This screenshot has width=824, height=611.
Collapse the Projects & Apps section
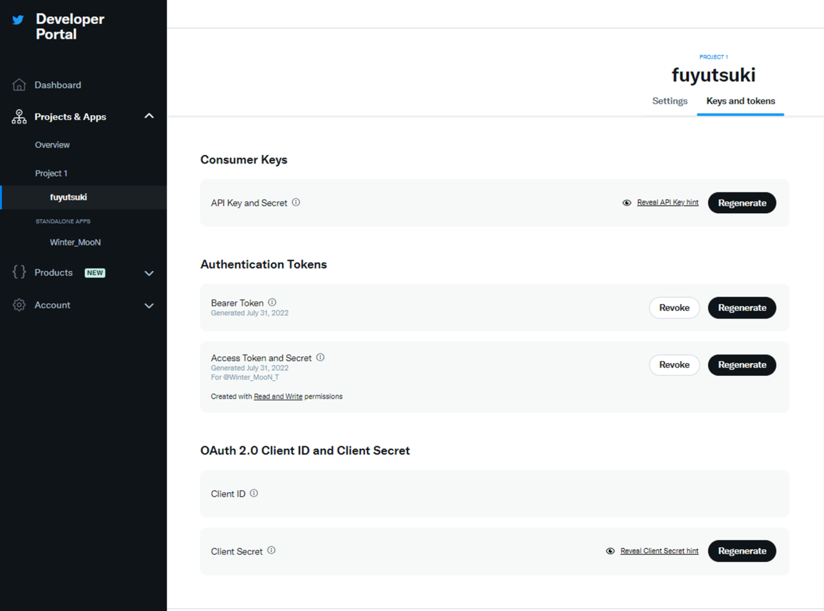point(149,117)
